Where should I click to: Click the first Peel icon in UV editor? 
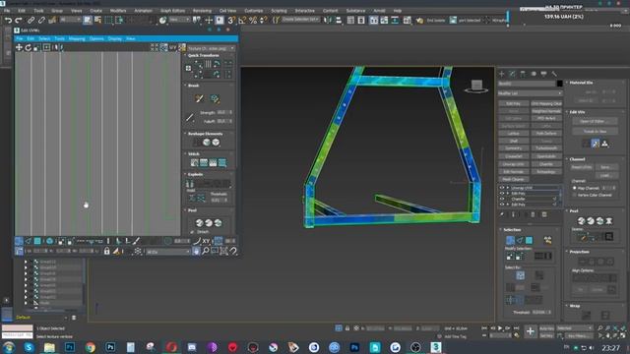[x=199, y=223]
